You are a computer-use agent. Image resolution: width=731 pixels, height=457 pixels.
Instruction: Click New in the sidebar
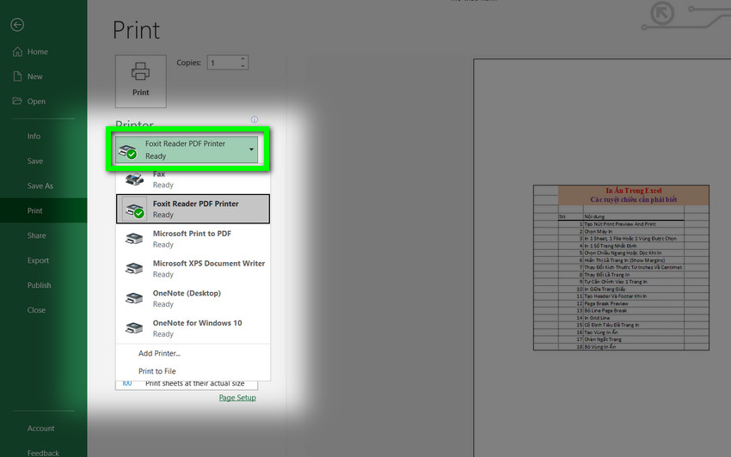tap(34, 76)
